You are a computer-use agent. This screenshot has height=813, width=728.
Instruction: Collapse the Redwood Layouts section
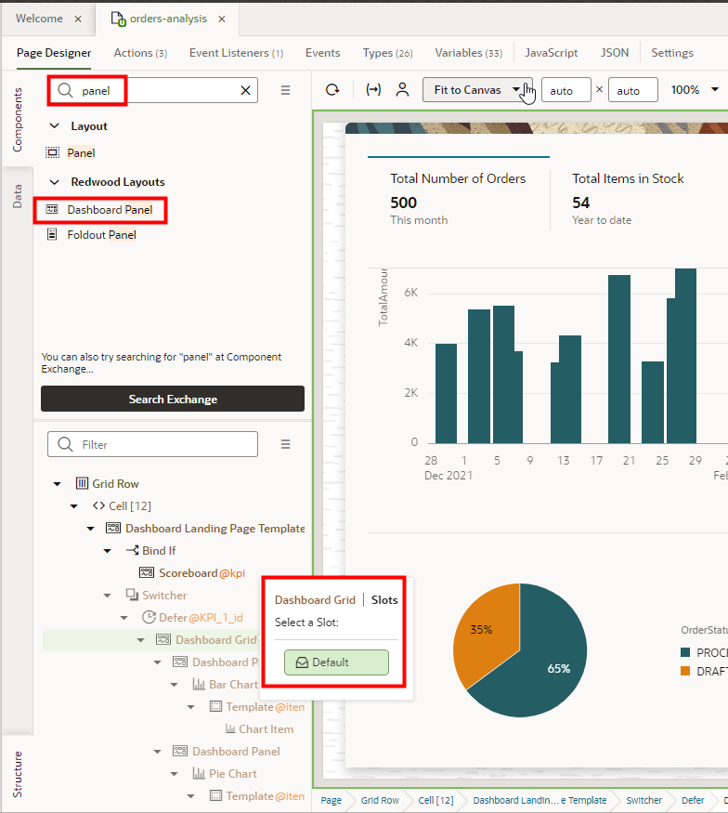[55, 182]
